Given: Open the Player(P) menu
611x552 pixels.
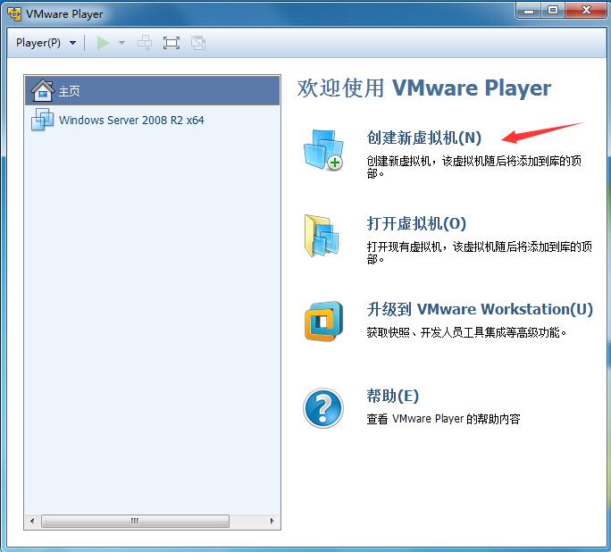Looking at the screenshot, I should pos(38,43).
